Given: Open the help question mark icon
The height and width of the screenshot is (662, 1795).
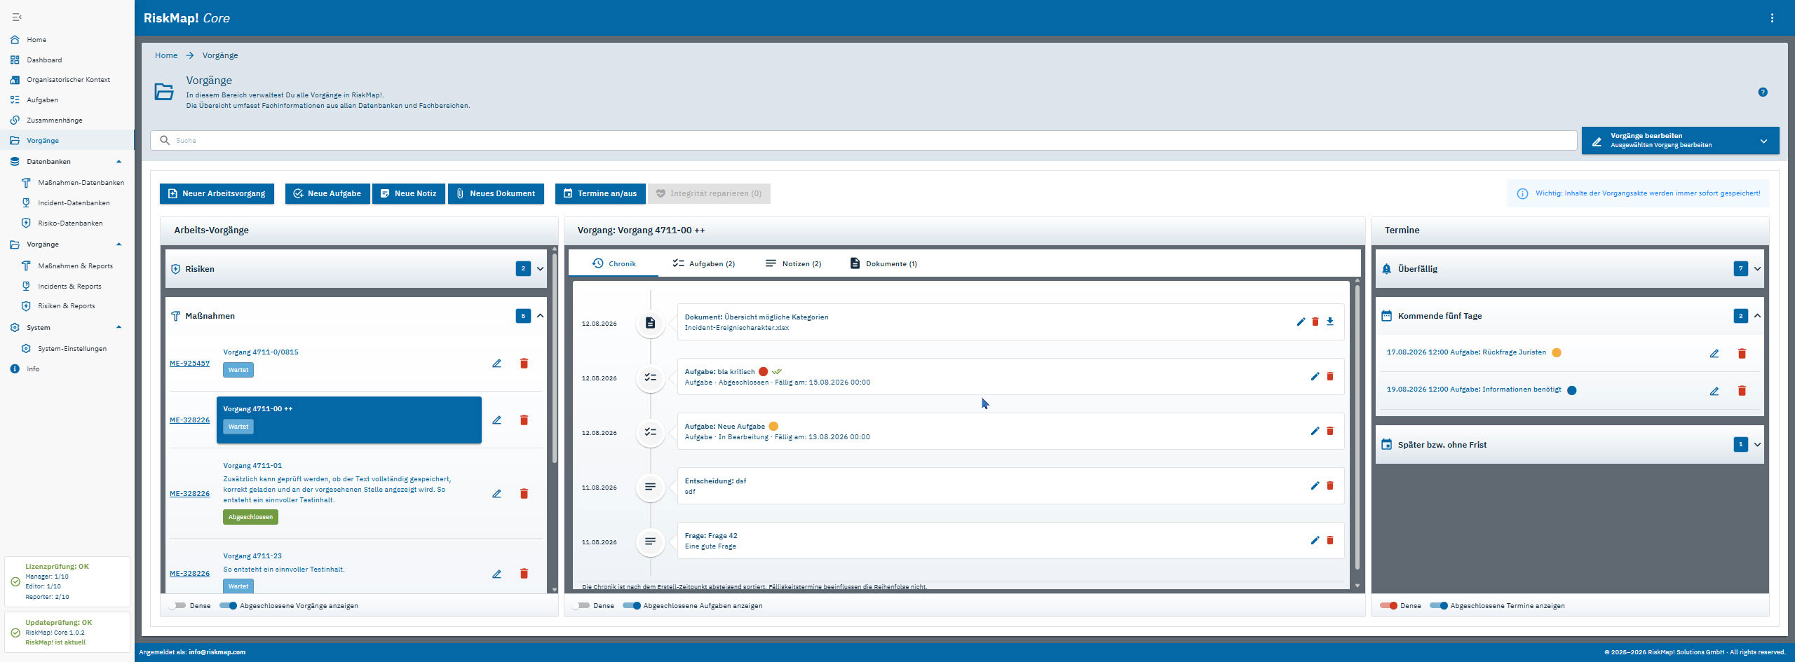Looking at the screenshot, I should pos(1763,92).
